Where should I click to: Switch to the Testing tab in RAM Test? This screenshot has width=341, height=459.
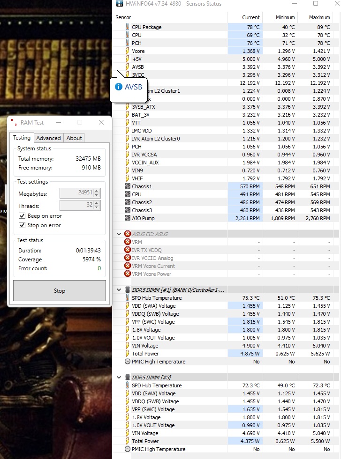(22, 138)
